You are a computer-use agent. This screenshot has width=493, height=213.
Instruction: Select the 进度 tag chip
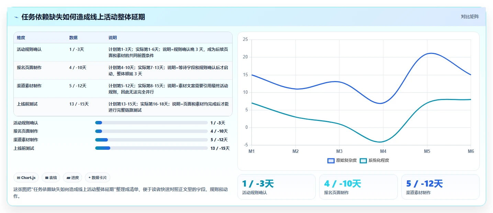[x=72, y=178]
